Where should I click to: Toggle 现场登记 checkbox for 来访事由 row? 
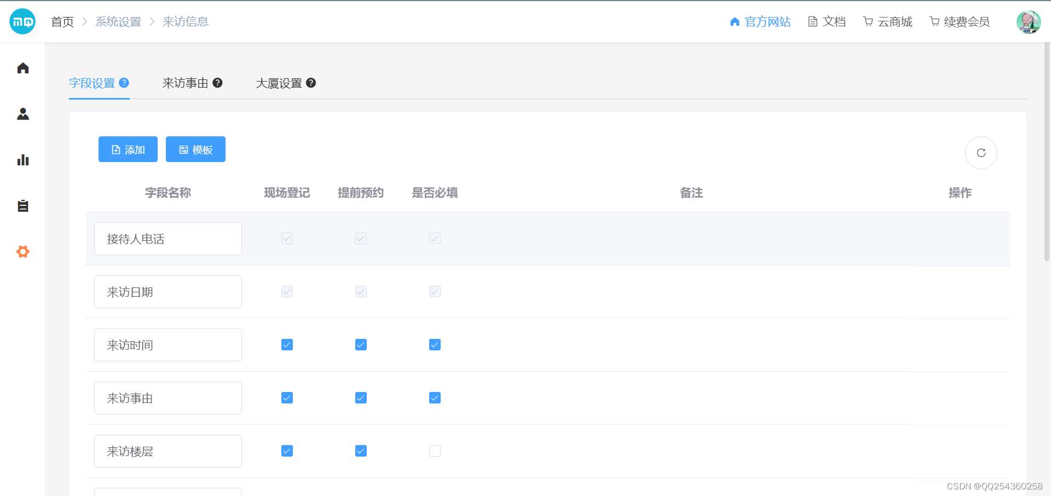tap(287, 397)
